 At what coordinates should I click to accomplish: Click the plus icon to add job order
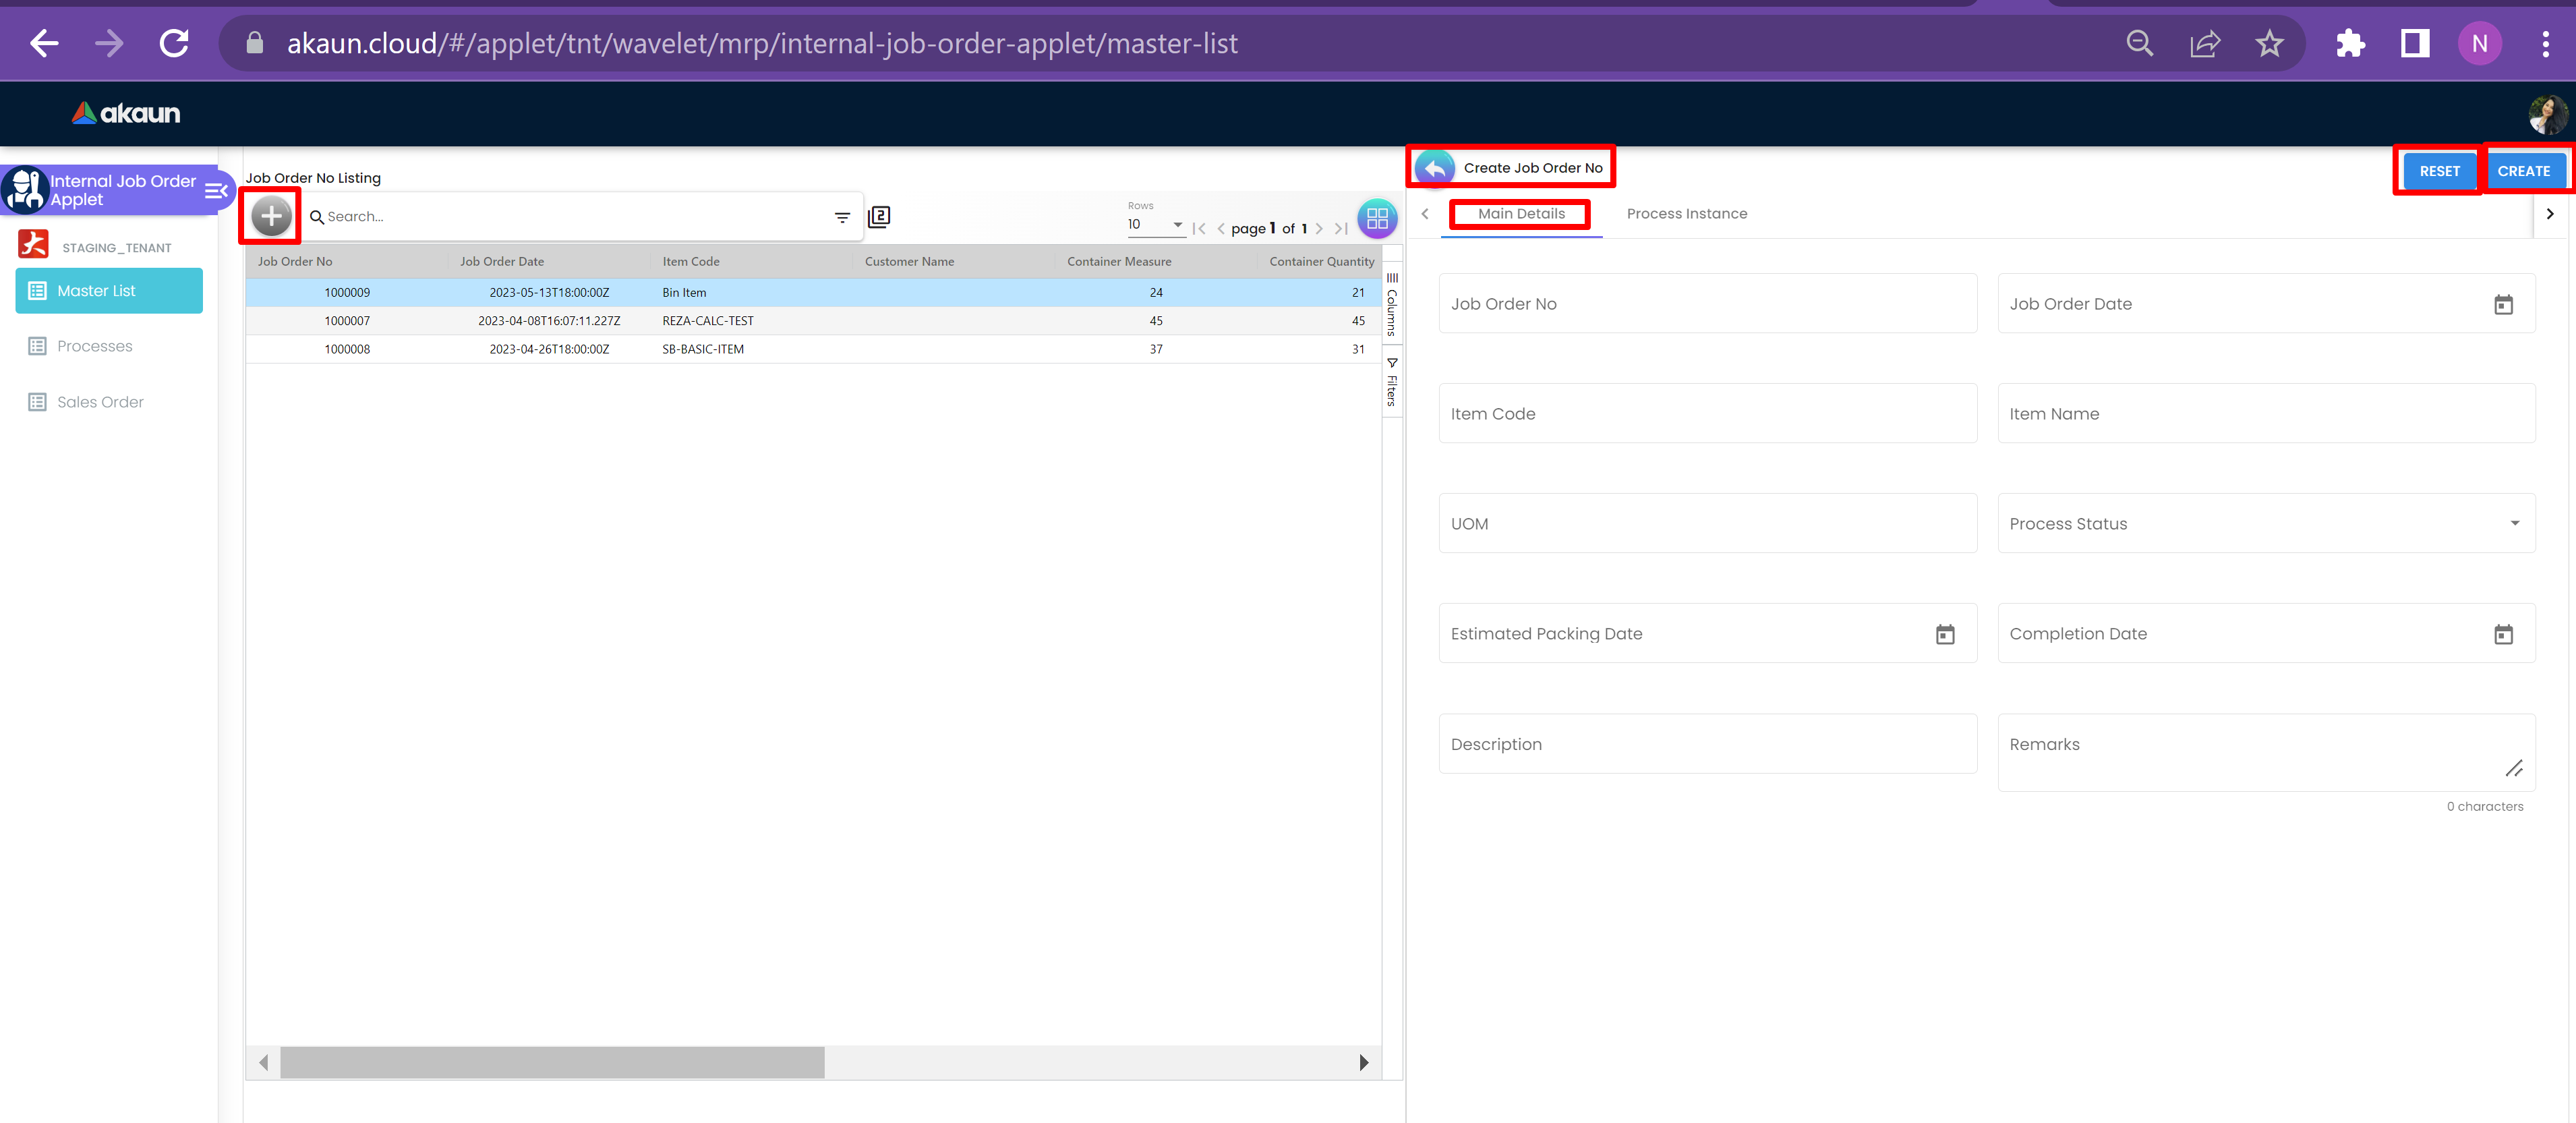(x=271, y=216)
